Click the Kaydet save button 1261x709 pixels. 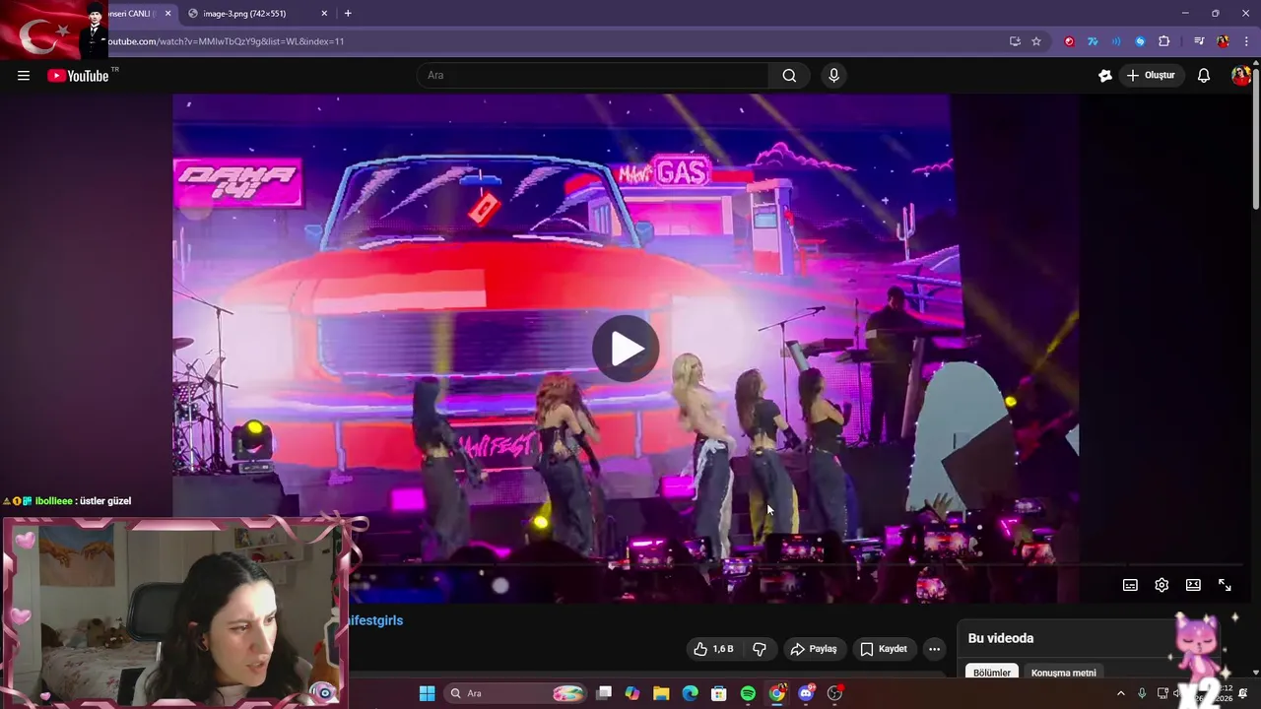point(884,649)
